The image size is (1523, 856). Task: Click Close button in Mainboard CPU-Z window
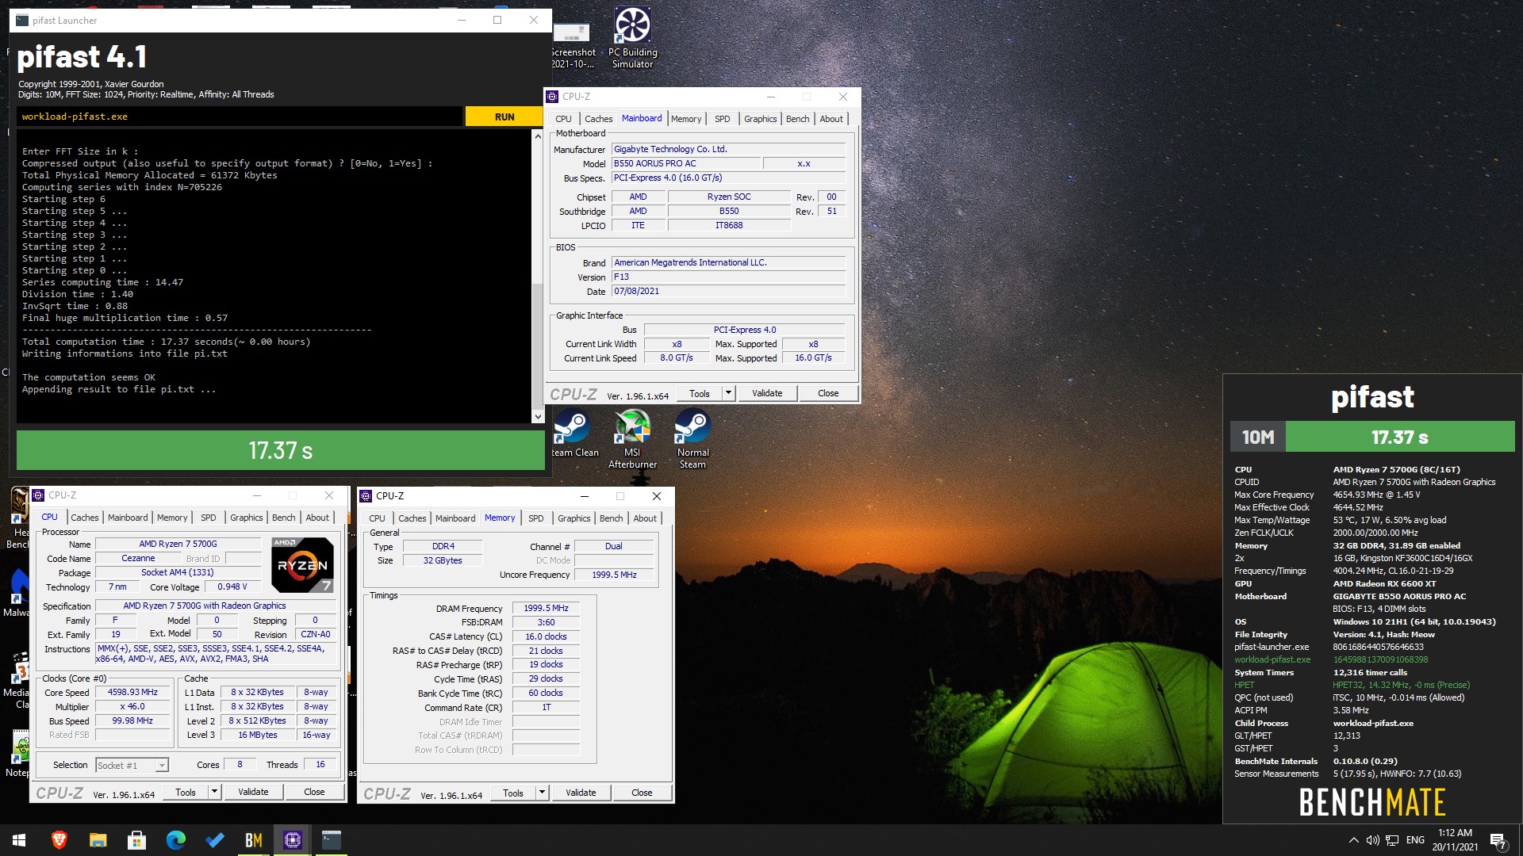coord(828,394)
